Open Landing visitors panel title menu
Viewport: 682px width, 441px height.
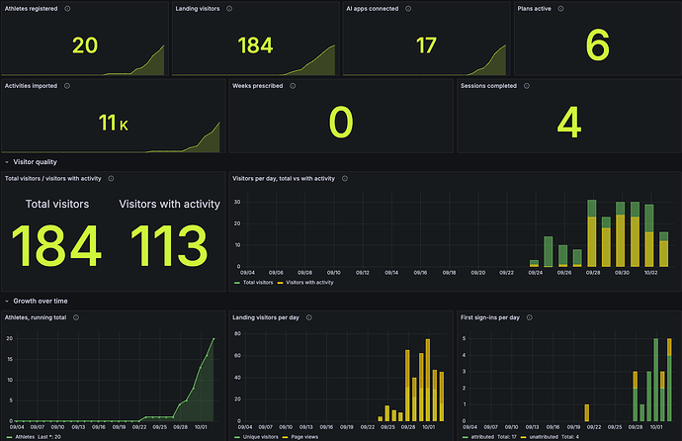point(198,9)
